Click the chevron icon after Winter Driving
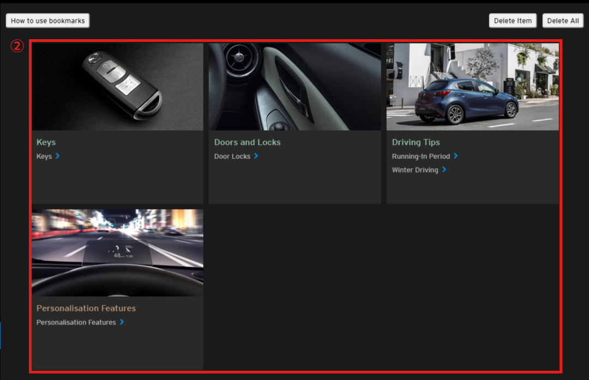 (444, 170)
